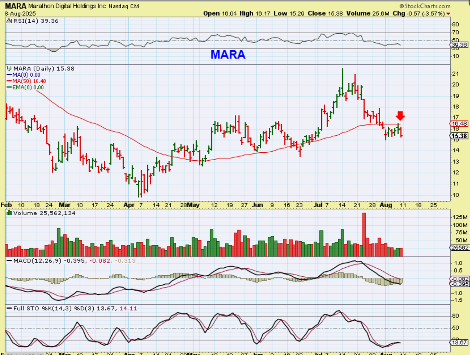Open the StockCharts.com attribution link
The height and width of the screenshot is (355, 470).
pos(428,6)
